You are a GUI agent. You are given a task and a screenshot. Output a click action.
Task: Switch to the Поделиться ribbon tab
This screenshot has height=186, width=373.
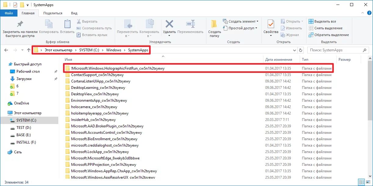[x=53, y=13]
